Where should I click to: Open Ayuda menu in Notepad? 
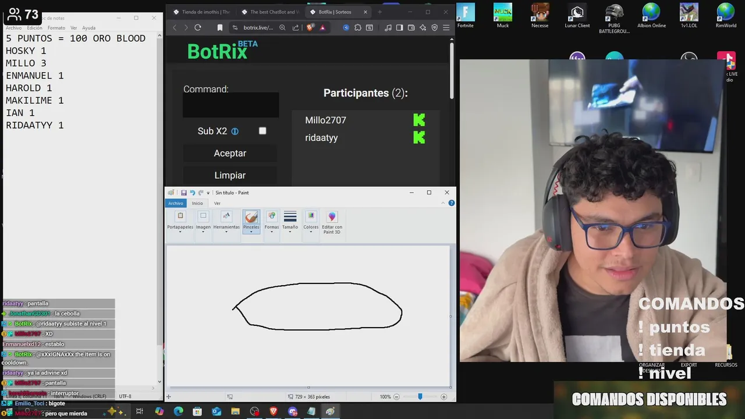[x=88, y=28]
